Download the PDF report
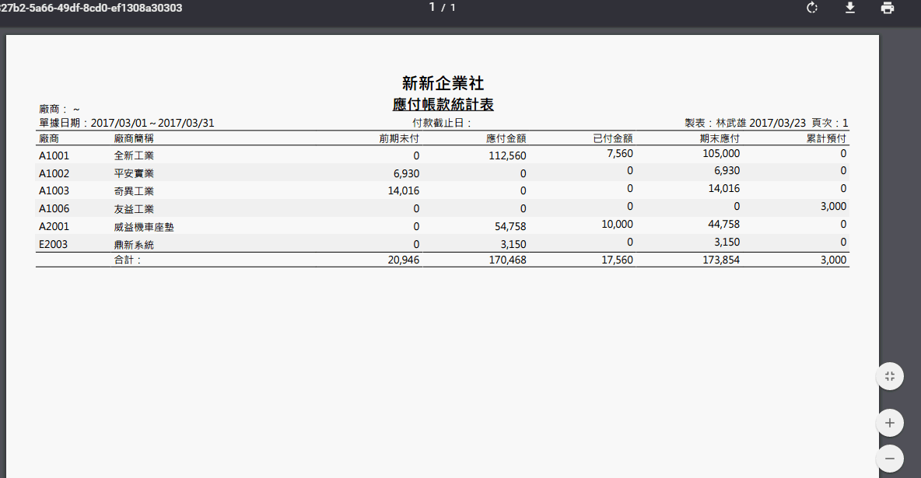This screenshot has height=478, width=921. [x=850, y=8]
